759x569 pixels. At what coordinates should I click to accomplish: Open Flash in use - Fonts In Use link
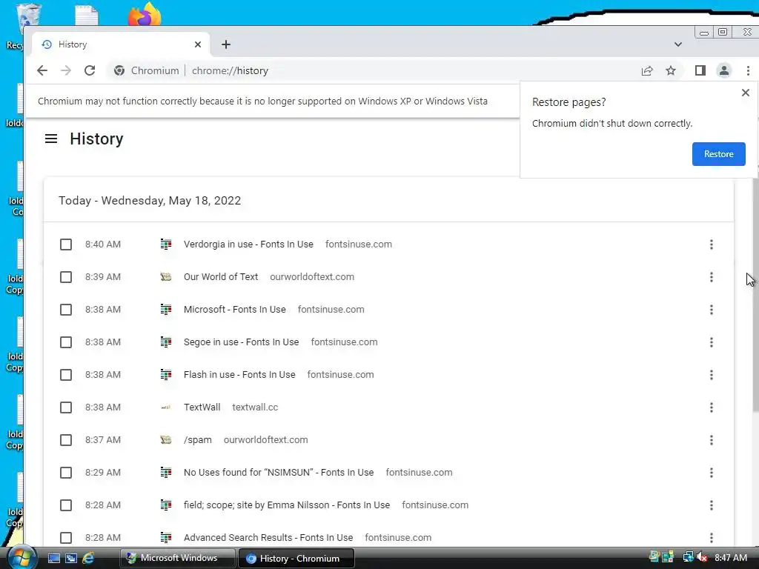239,374
